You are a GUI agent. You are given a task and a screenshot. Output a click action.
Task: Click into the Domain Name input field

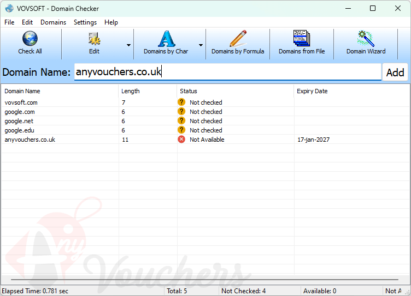(227, 71)
